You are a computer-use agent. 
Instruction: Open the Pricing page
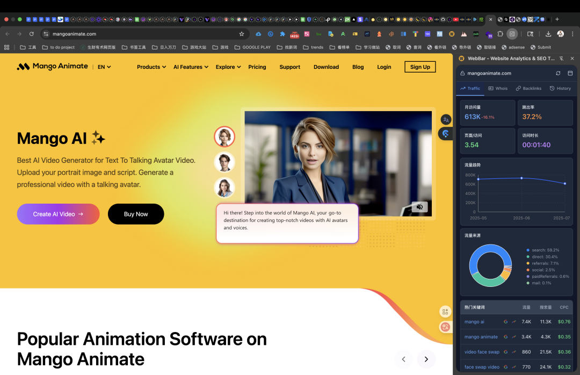(257, 67)
